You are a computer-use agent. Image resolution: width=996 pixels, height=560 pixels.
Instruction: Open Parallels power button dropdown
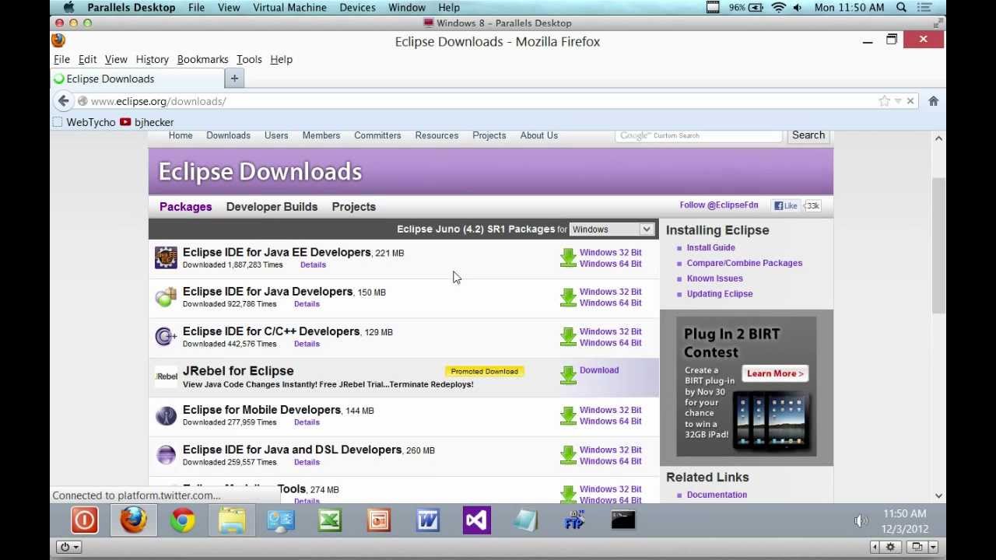(69, 547)
